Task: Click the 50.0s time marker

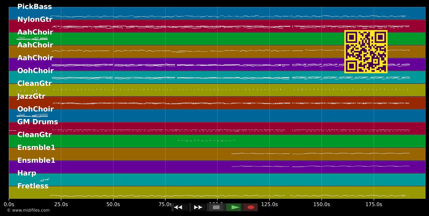Action: tap(113, 204)
